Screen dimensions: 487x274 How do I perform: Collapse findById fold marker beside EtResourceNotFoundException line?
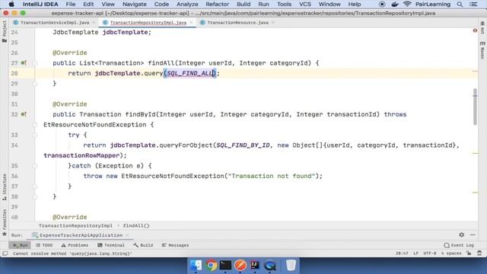tap(35, 125)
